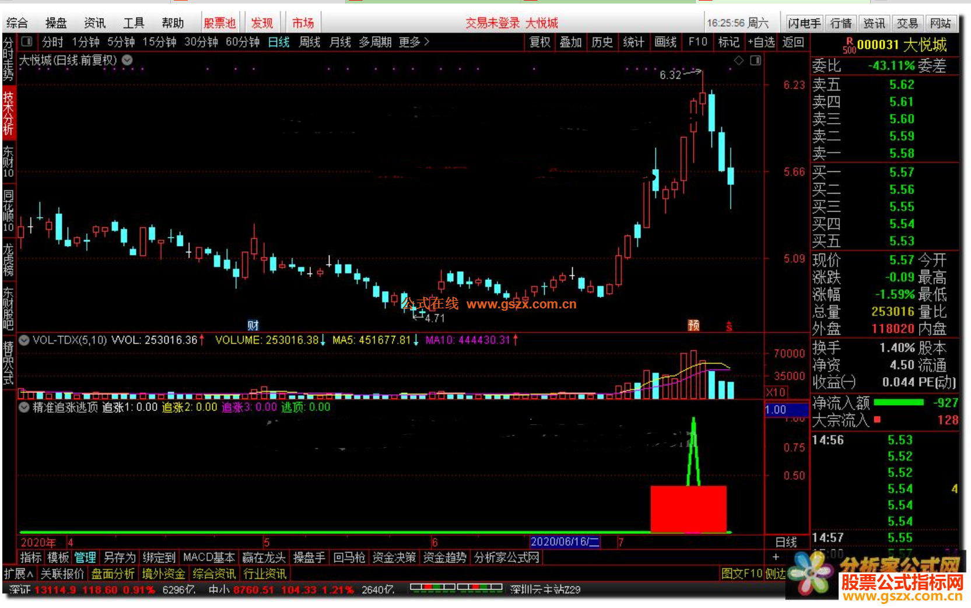Open the VOL-TDX indicator dropdown circle

24,340
